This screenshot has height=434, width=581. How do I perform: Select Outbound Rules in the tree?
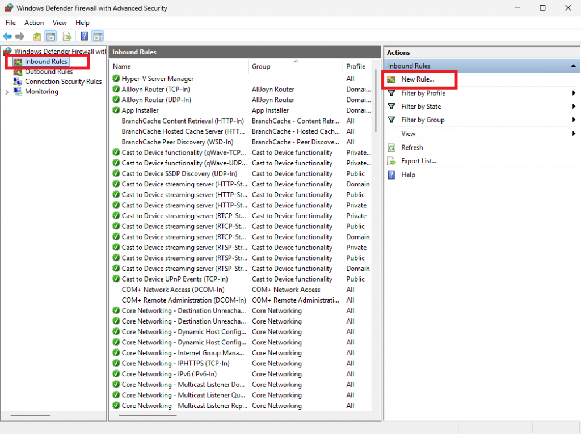point(49,71)
